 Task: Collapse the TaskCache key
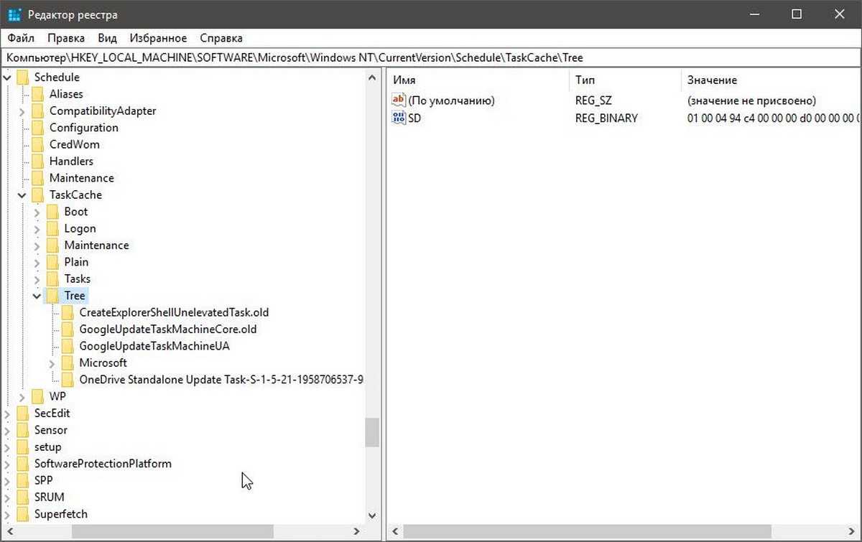[22, 195]
